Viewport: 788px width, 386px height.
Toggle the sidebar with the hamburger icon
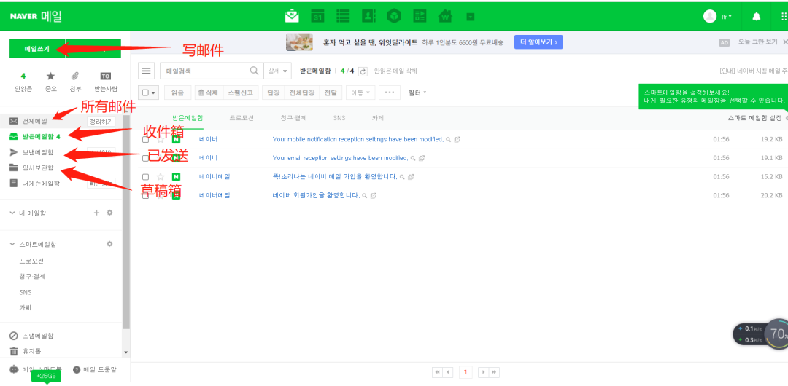click(146, 71)
